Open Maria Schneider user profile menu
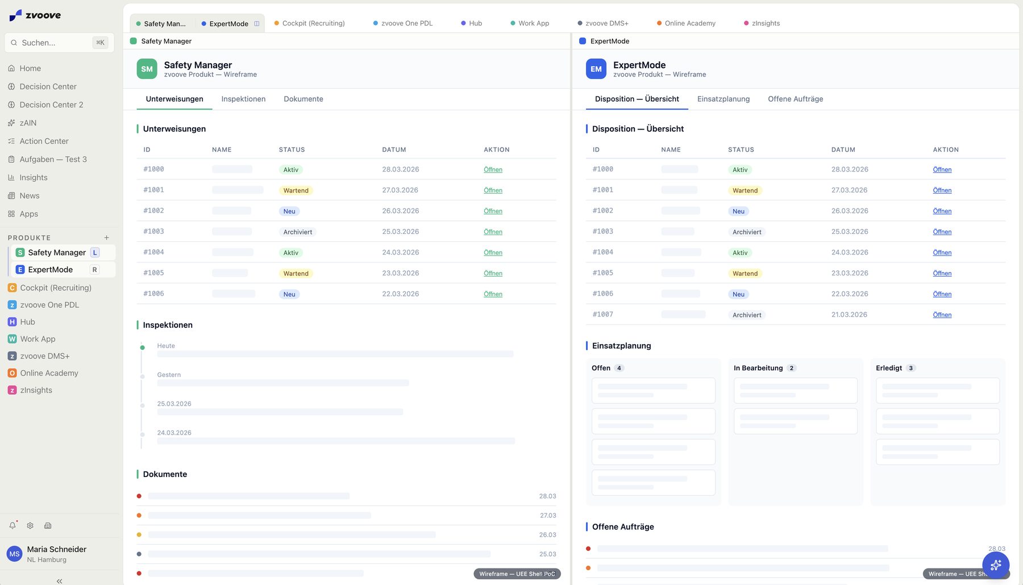This screenshot has height=585, width=1023. tap(59, 554)
